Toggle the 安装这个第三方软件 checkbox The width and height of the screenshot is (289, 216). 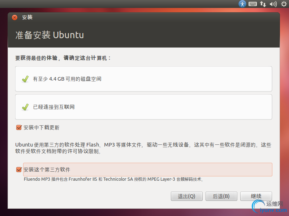pos(19,169)
